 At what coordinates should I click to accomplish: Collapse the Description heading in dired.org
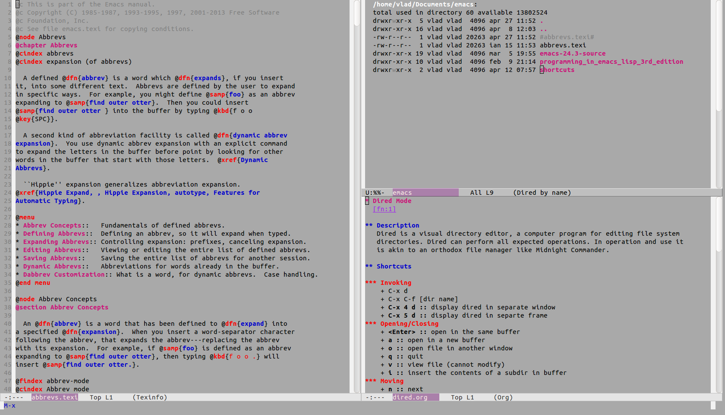click(x=392, y=225)
